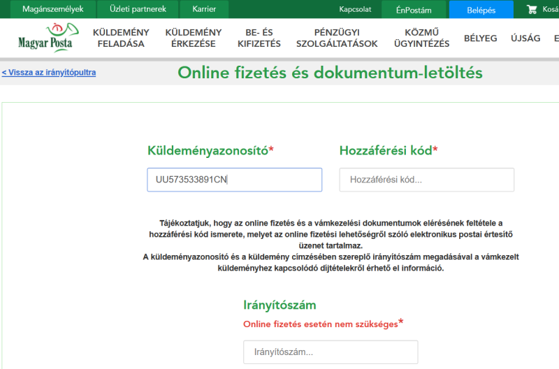The image size is (559, 369).
Task: Open Küldemény érkezése menu
Action: (194, 38)
